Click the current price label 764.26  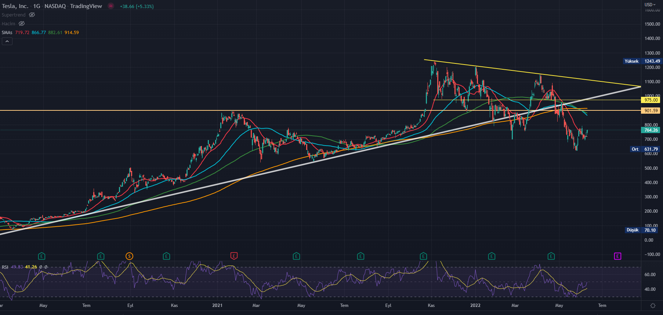(651, 130)
